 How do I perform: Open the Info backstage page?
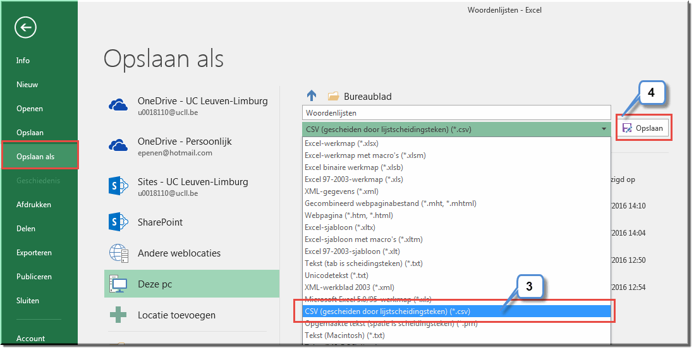click(x=23, y=61)
